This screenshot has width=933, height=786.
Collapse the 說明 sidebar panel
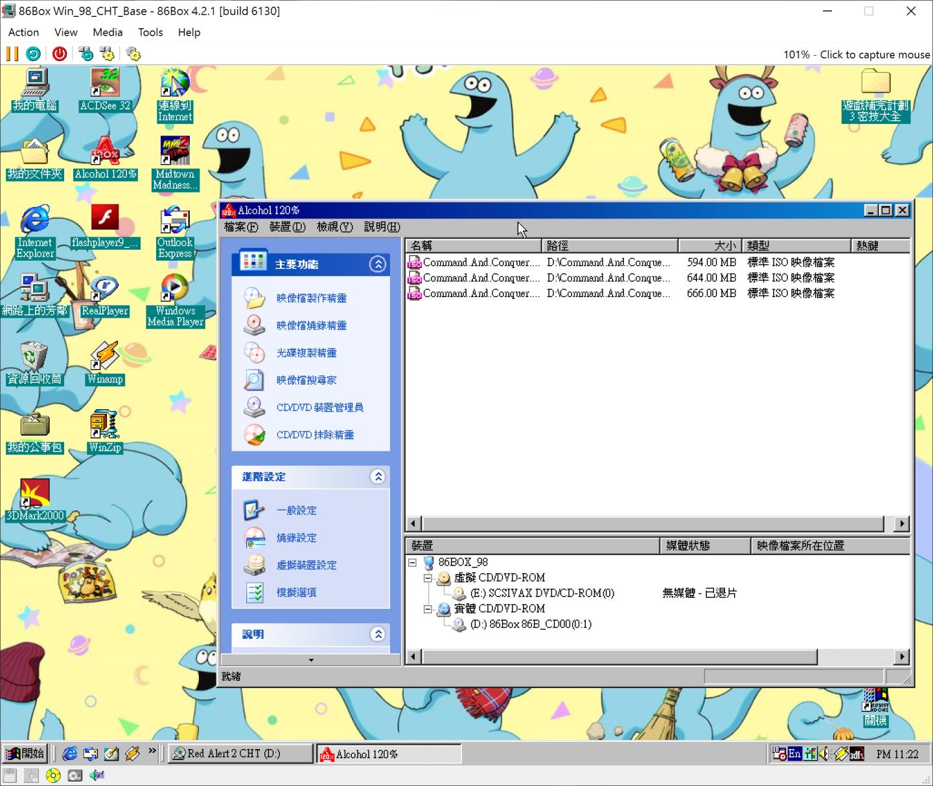point(378,634)
